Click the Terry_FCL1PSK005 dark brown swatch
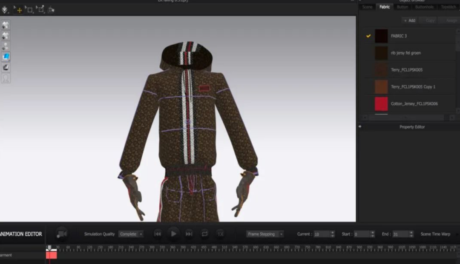 tap(381, 70)
